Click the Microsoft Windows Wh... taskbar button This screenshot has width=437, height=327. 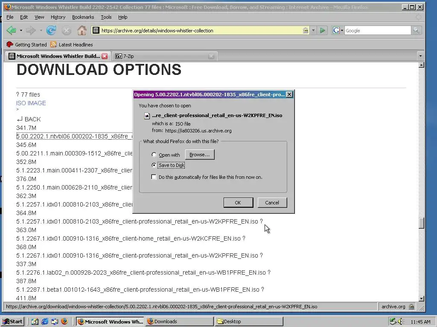110,321
